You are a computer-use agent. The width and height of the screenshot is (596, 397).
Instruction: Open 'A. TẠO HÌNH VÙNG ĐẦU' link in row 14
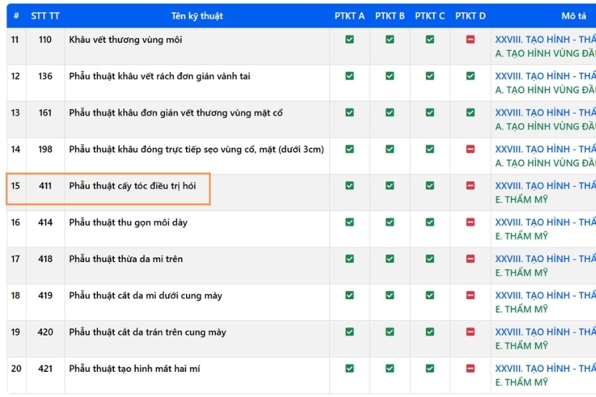pyautogui.click(x=545, y=163)
